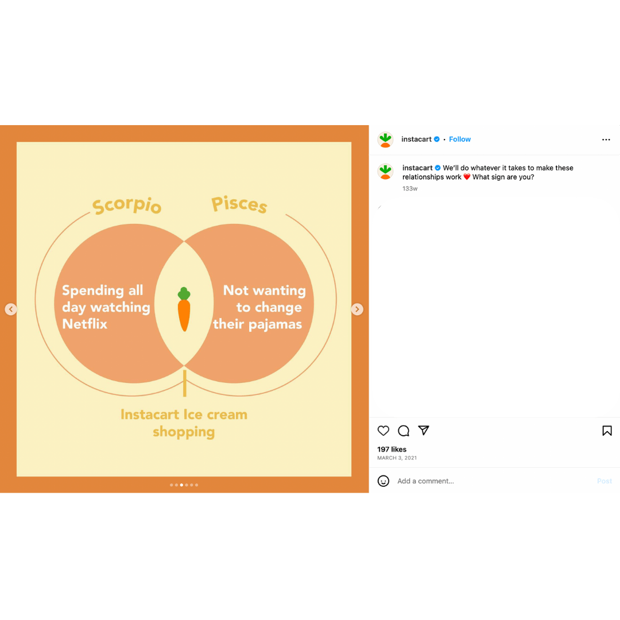Click the 'Scorpio' heading in the image

tap(126, 205)
